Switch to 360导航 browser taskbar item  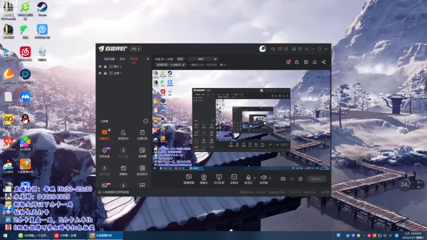pos(33,236)
